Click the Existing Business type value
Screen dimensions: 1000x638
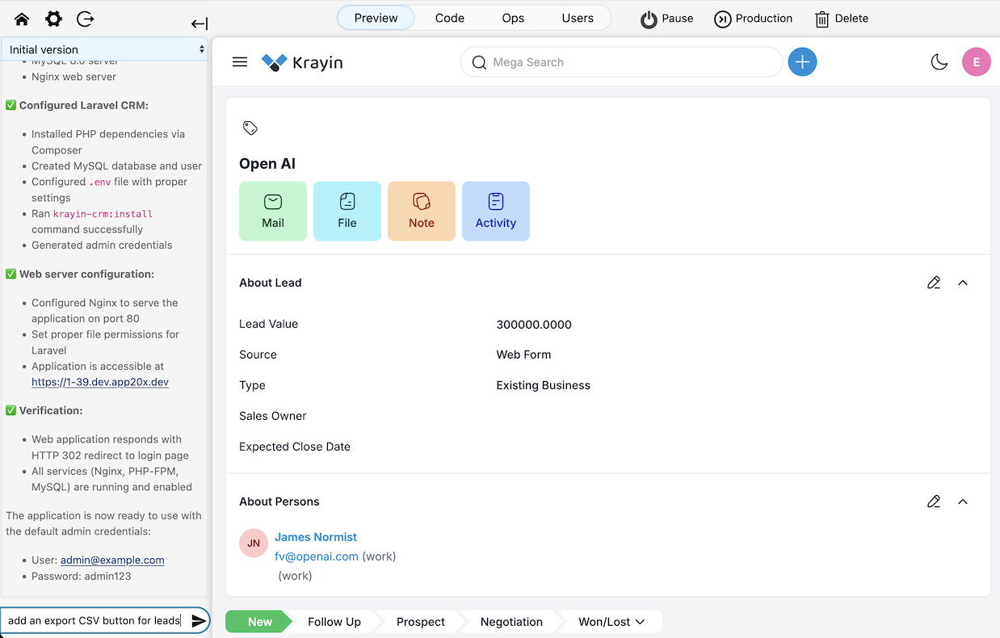tap(543, 385)
